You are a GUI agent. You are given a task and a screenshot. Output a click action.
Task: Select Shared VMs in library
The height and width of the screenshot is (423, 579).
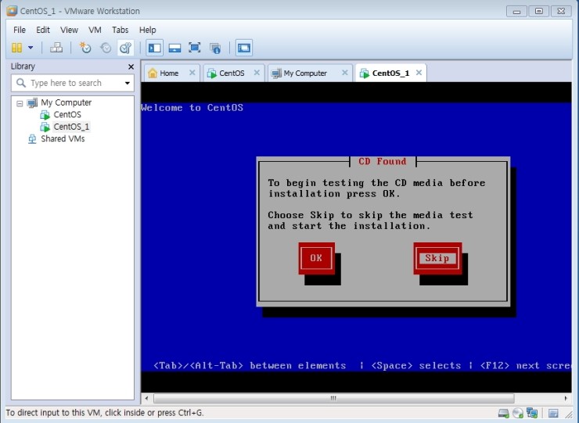[x=63, y=139]
